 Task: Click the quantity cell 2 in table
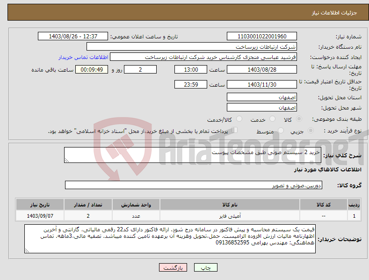point(88,216)
